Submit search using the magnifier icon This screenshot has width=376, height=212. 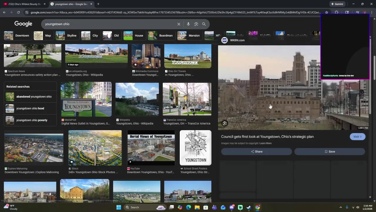pyautogui.click(x=204, y=24)
